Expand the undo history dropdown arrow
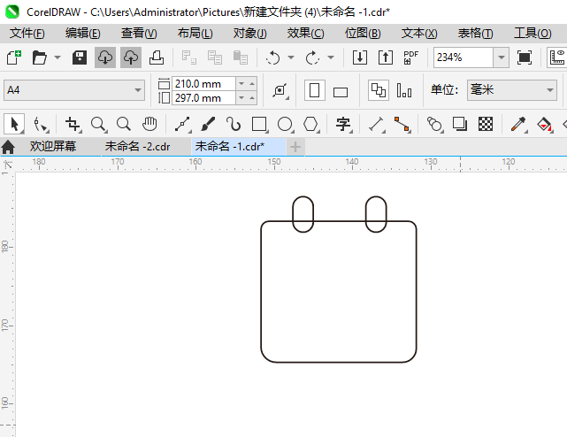567x437 pixels. [291, 57]
